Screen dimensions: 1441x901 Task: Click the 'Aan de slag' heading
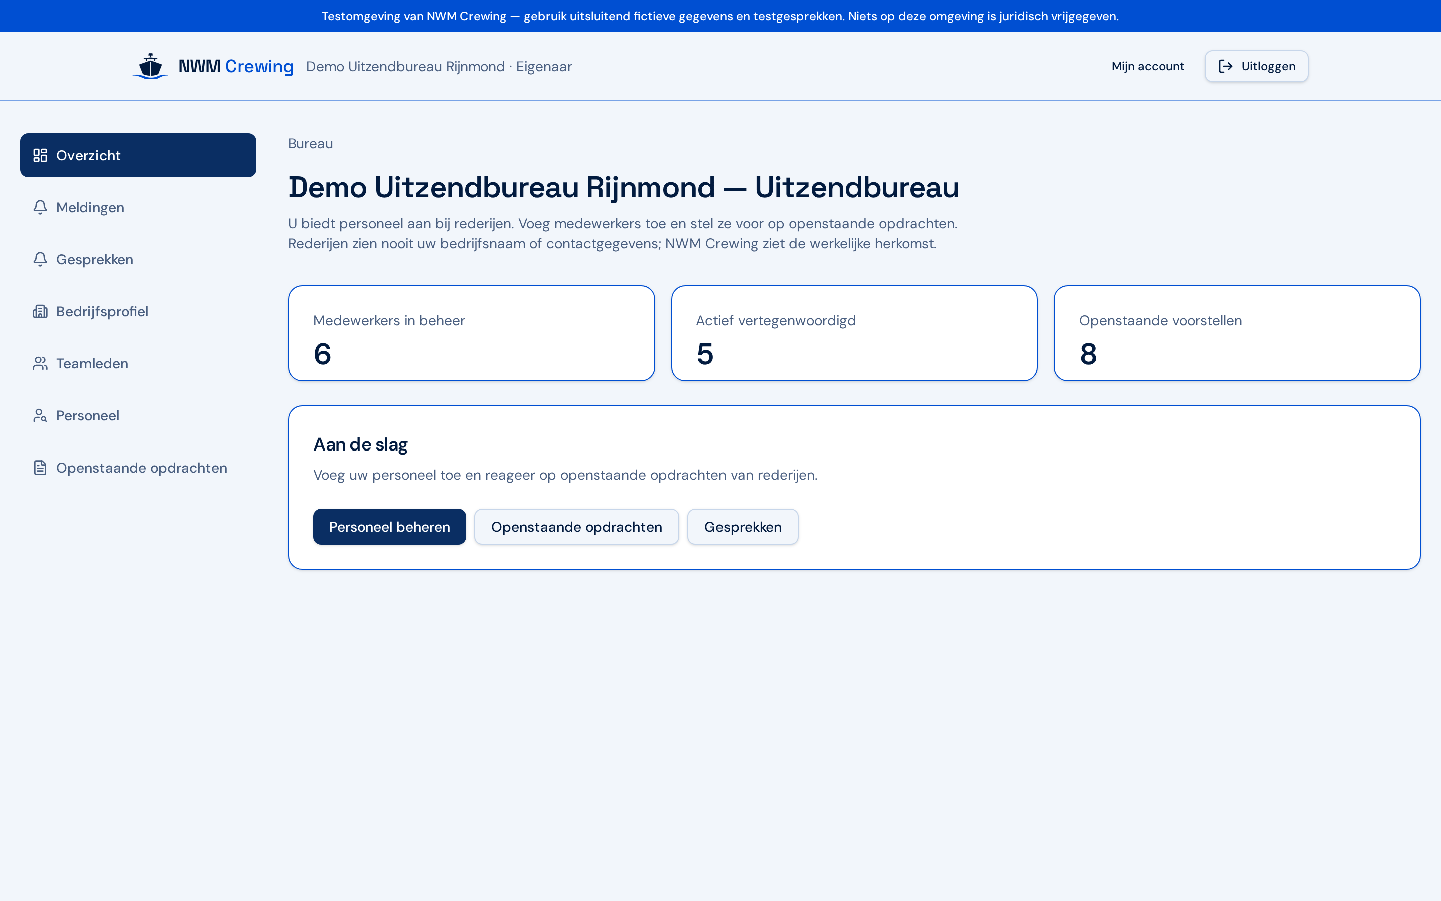click(x=360, y=444)
